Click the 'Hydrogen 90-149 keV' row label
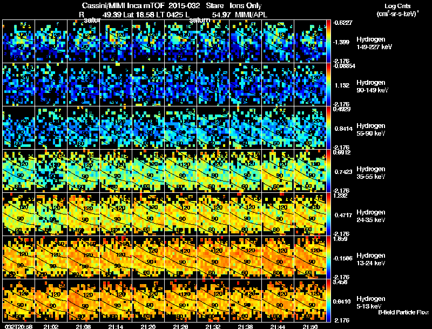The height and width of the screenshot is (329, 432). pos(372,86)
